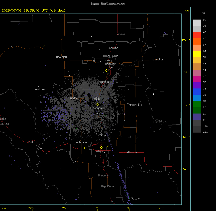Click the Didsbury town label
216x211 pixels.
coord(96,108)
